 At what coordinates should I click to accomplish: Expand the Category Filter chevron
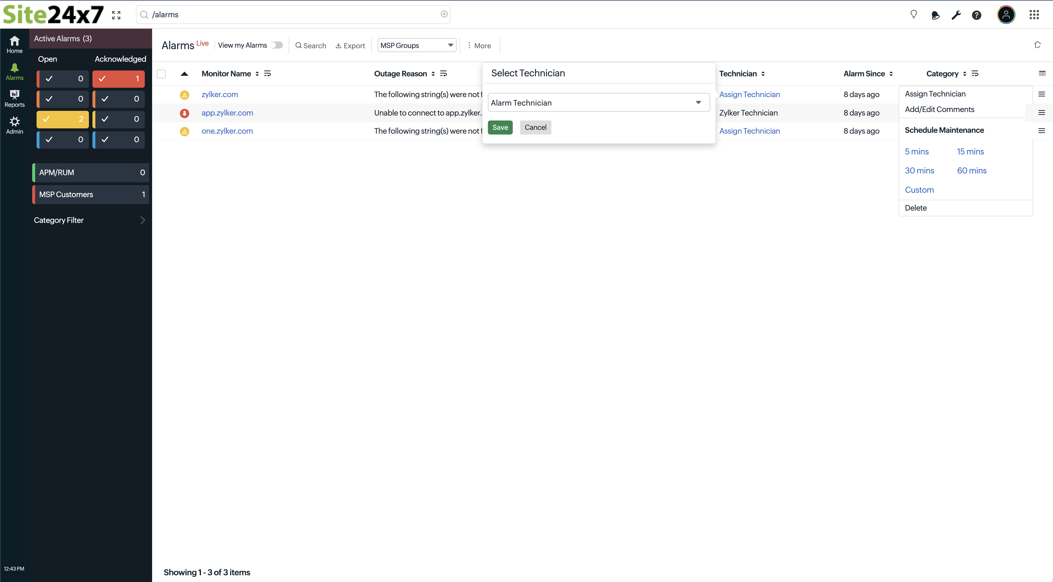143,220
